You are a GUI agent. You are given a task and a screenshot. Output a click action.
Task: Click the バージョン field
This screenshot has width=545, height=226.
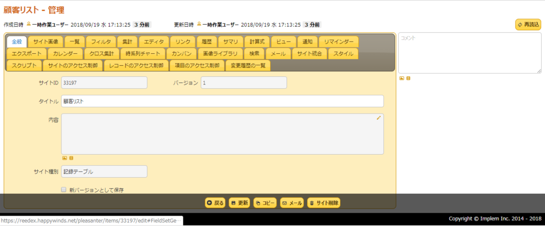click(244, 83)
